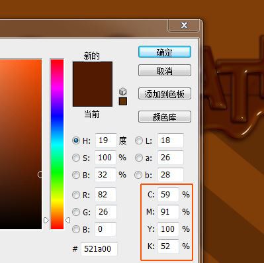Click the new color preview swatch
This screenshot has width=264, height=263.
coord(93,84)
